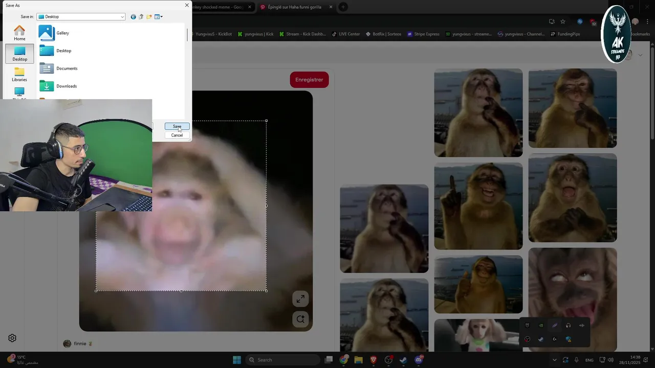This screenshot has height=368, width=655.
Task: Open the 'yungvixus - streame...' bookmark
Action: pos(468,34)
